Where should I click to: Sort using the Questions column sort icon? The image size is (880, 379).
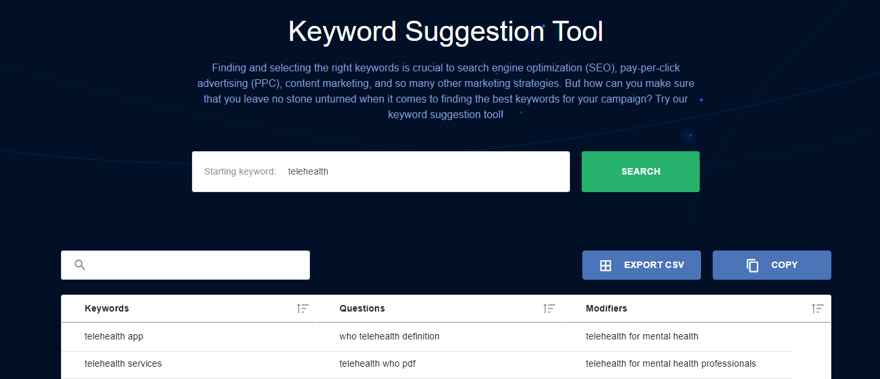tap(549, 309)
